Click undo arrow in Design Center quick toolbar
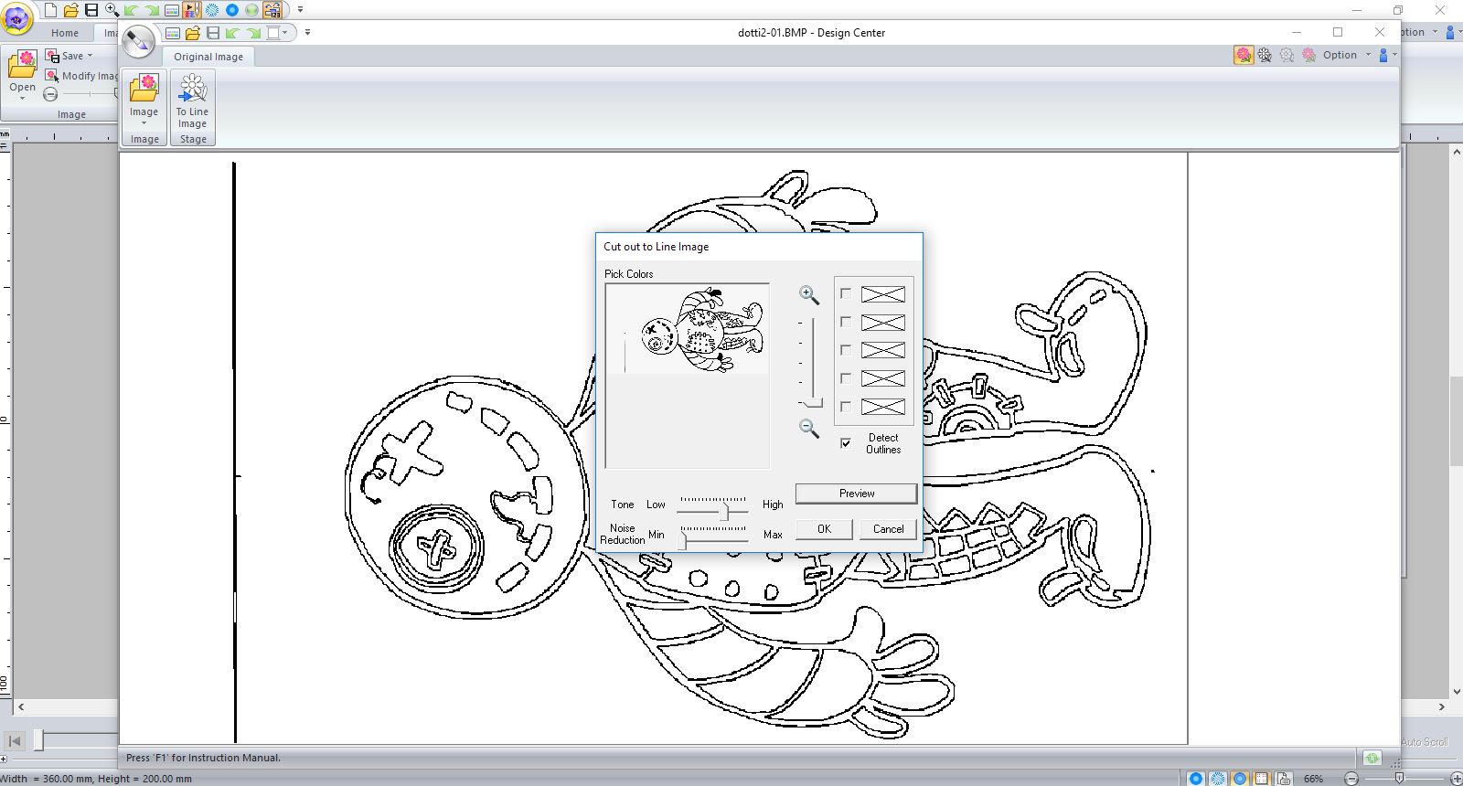1463x786 pixels. pos(232,33)
